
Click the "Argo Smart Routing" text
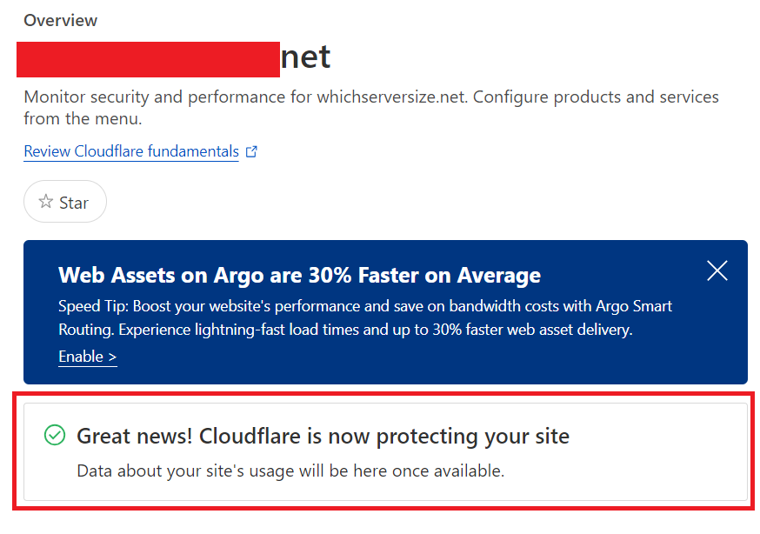pos(633,306)
